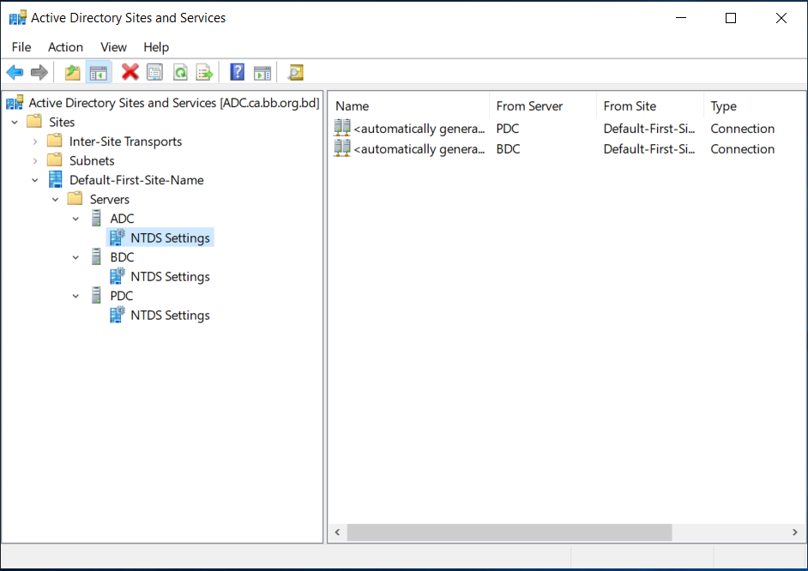Viewport: 808px width, 571px height.
Task: Open the window system menu icon in title bar
Action: click(17, 18)
